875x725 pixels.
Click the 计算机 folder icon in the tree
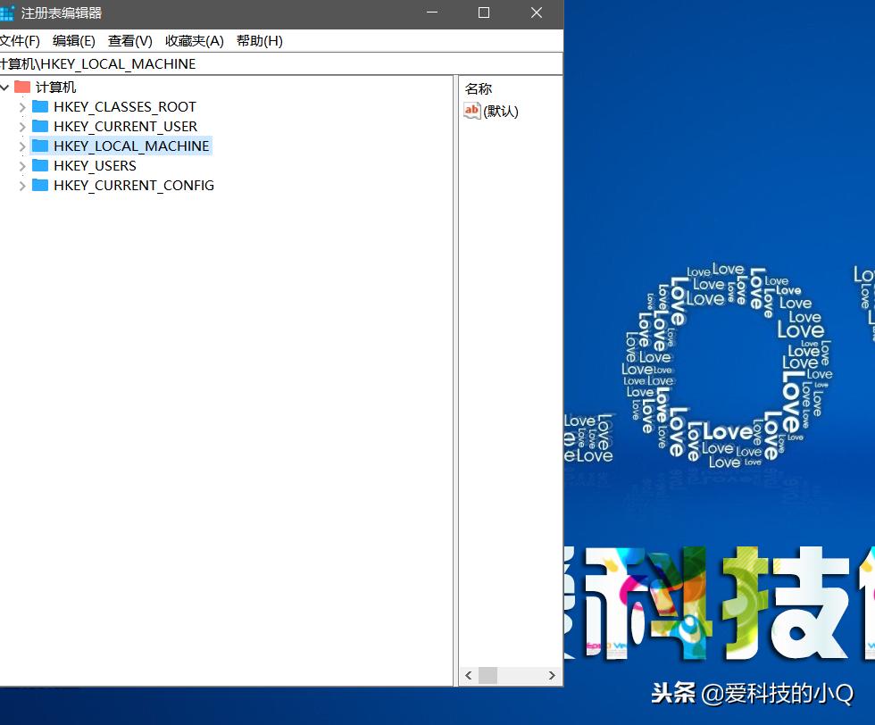click(x=25, y=87)
